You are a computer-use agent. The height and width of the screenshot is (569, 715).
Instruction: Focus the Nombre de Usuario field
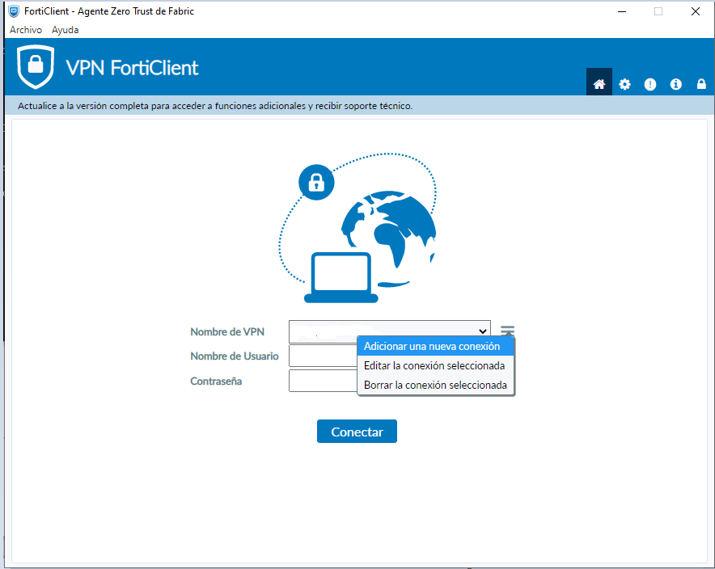click(322, 356)
